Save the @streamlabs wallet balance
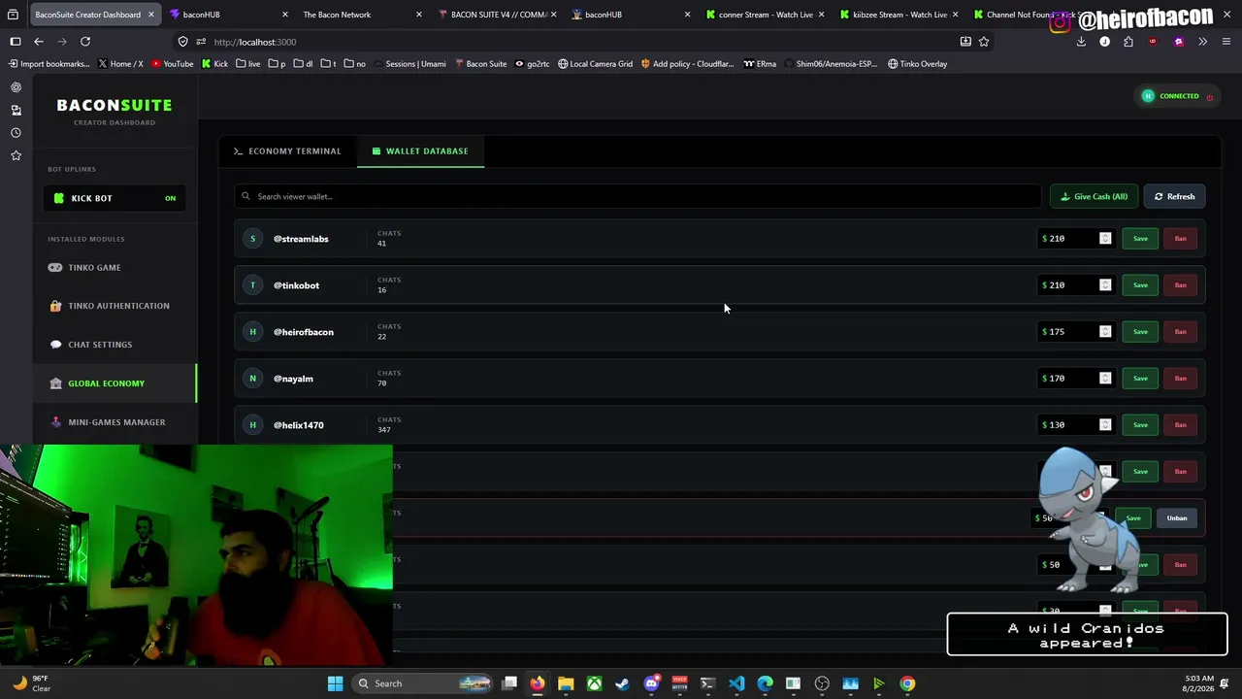 click(1140, 239)
